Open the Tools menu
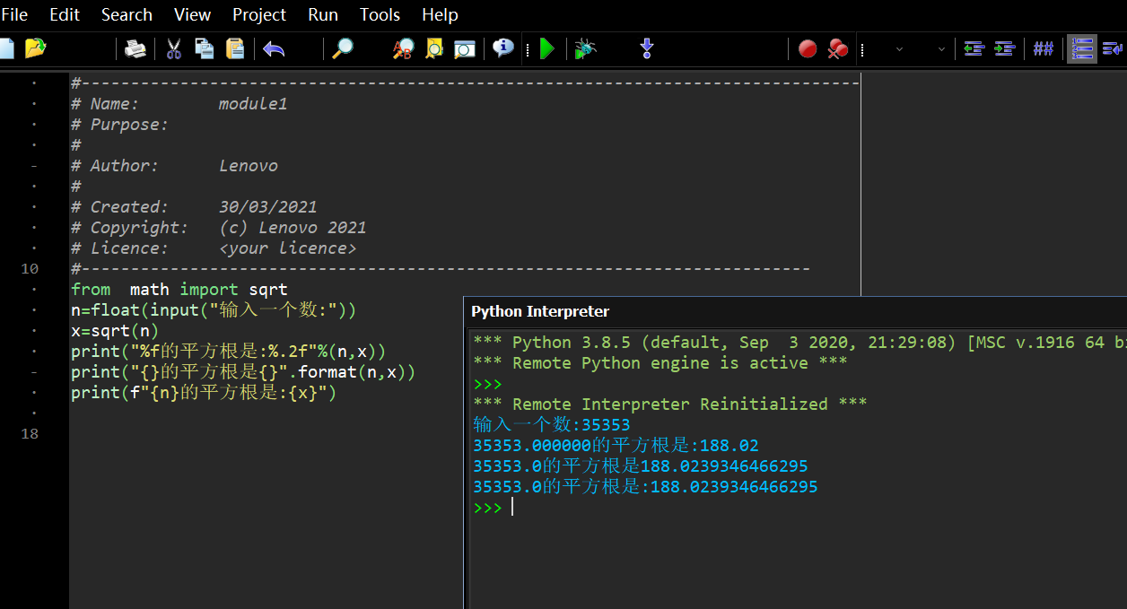 tap(380, 14)
